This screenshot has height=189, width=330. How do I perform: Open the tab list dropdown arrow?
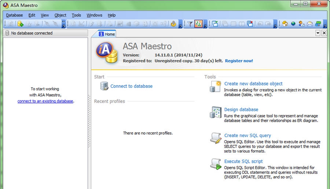pyautogui.click(x=318, y=33)
